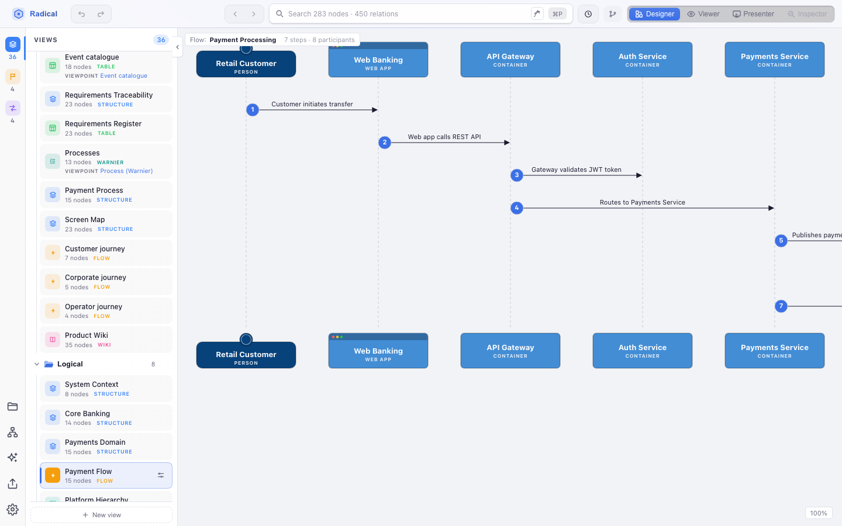The image size is (842, 526).
Task: Open the branch version control button
Action: (613, 14)
